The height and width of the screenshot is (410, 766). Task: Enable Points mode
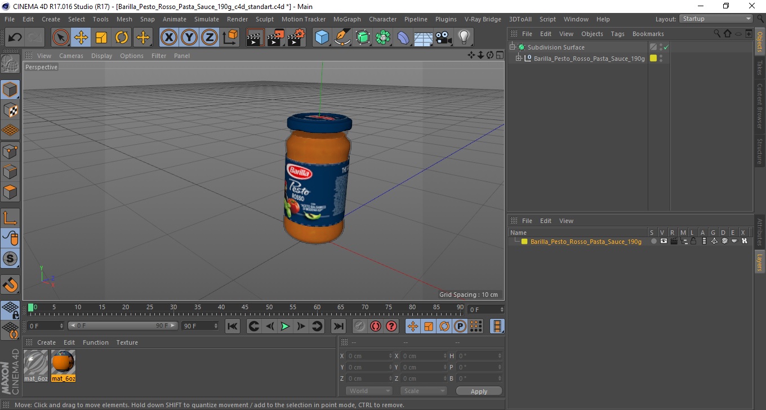pyautogui.click(x=10, y=151)
